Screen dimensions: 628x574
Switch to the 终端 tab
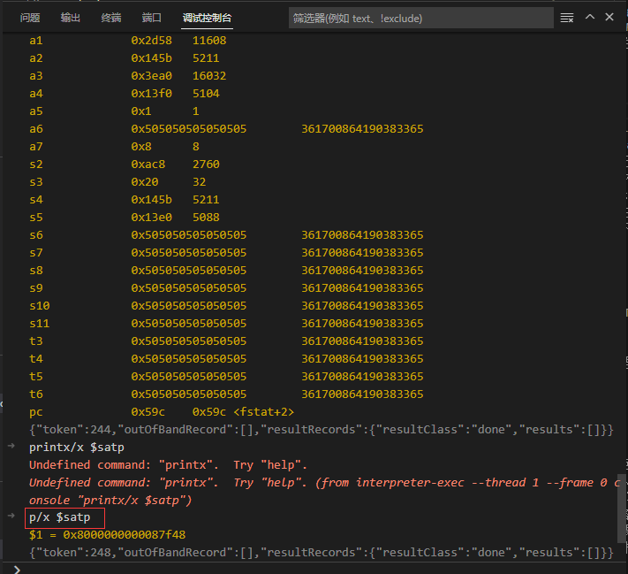pyautogui.click(x=111, y=18)
